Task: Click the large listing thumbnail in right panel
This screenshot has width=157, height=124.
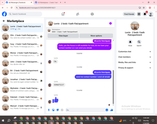Action: click(x=135, y=26)
